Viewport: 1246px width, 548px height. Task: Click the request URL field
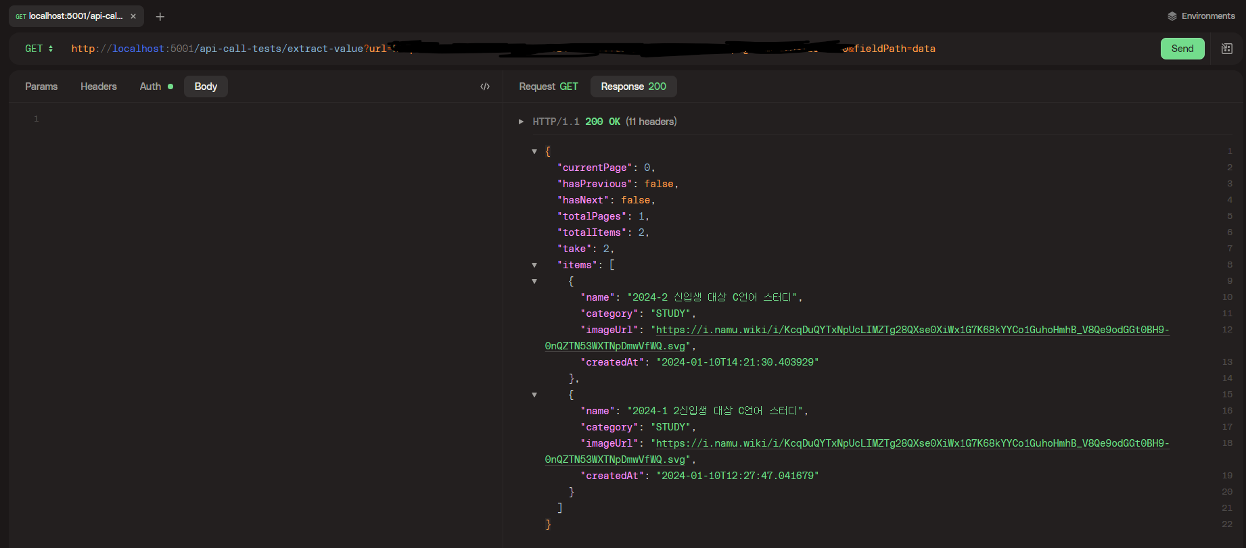(x=503, y=49)
